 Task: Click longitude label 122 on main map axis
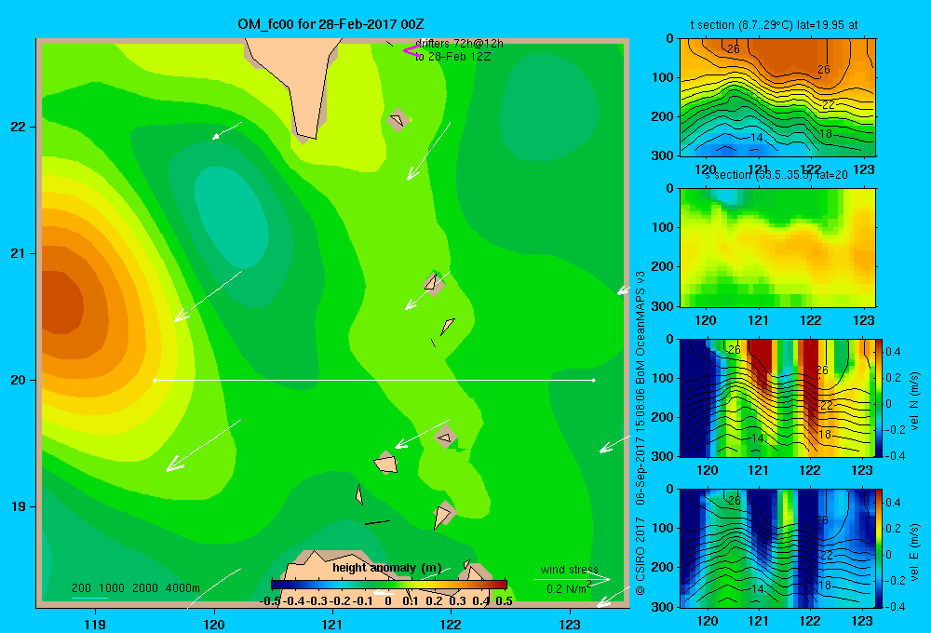[451, 624]
